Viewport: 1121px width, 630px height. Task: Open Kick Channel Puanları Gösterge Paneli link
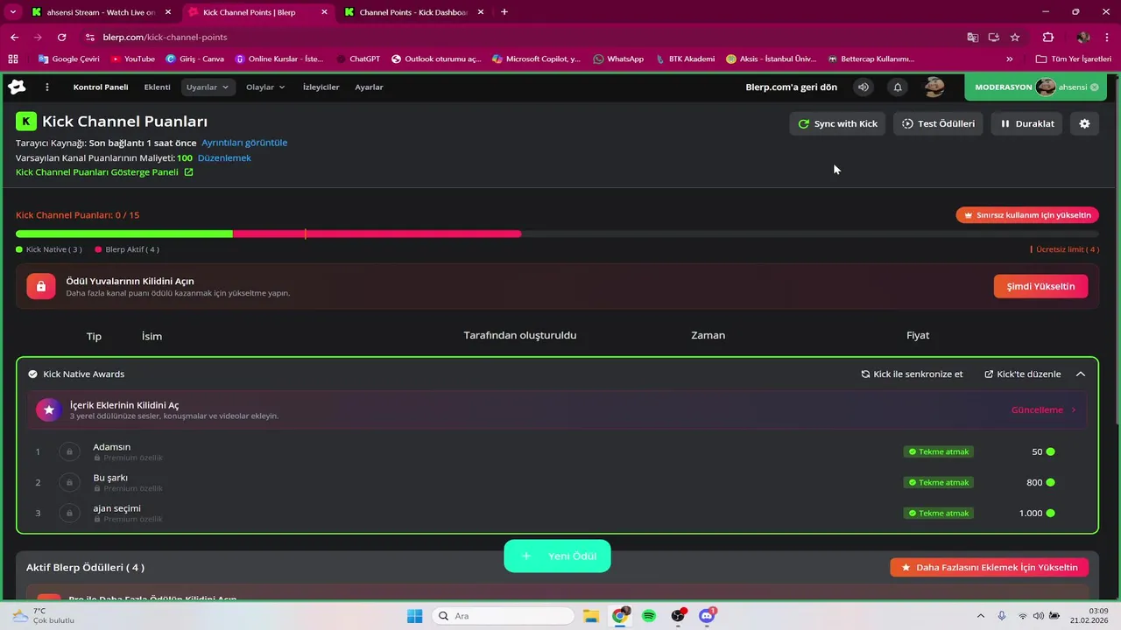[104, 172]
